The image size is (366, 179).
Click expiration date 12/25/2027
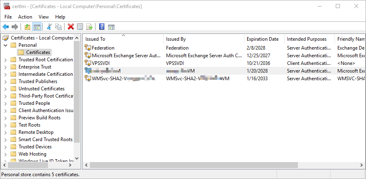coord(258,56)
